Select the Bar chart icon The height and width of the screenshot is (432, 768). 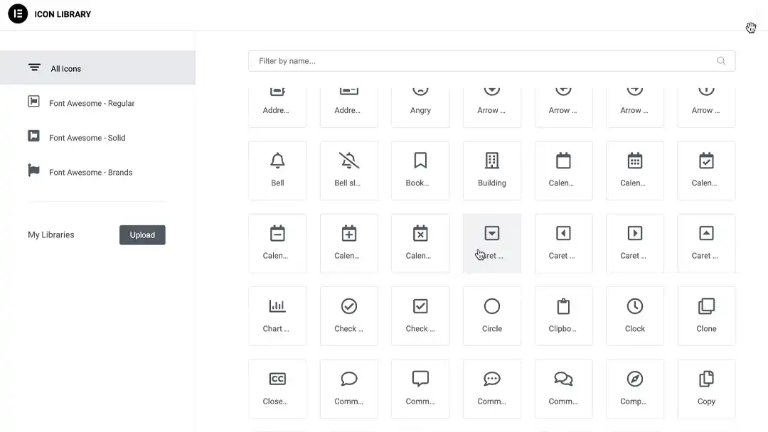coord(277,315)
